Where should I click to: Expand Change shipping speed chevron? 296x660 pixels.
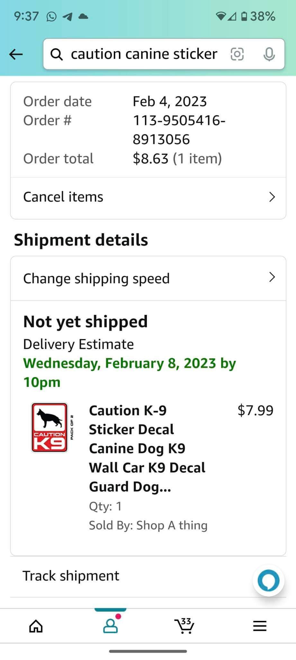pos(272,277)
